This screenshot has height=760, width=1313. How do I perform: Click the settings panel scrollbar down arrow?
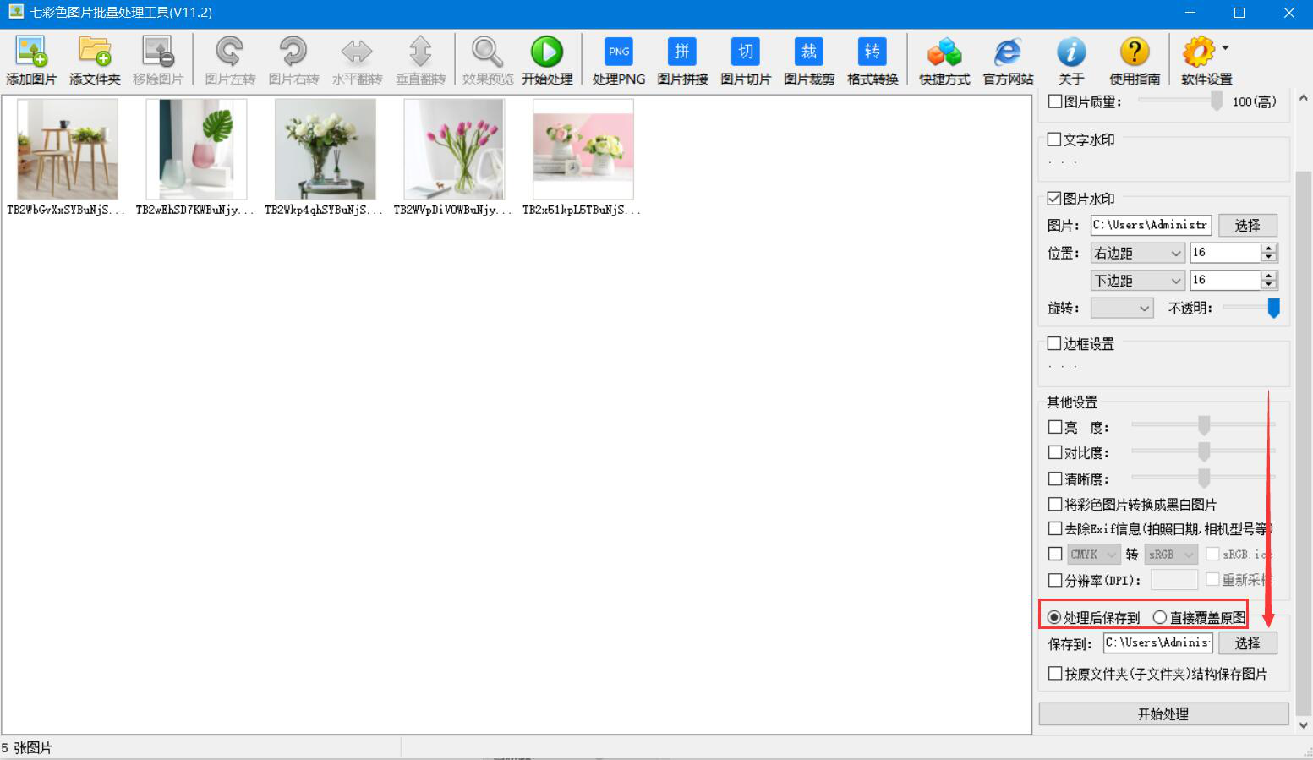[1303, 725]
